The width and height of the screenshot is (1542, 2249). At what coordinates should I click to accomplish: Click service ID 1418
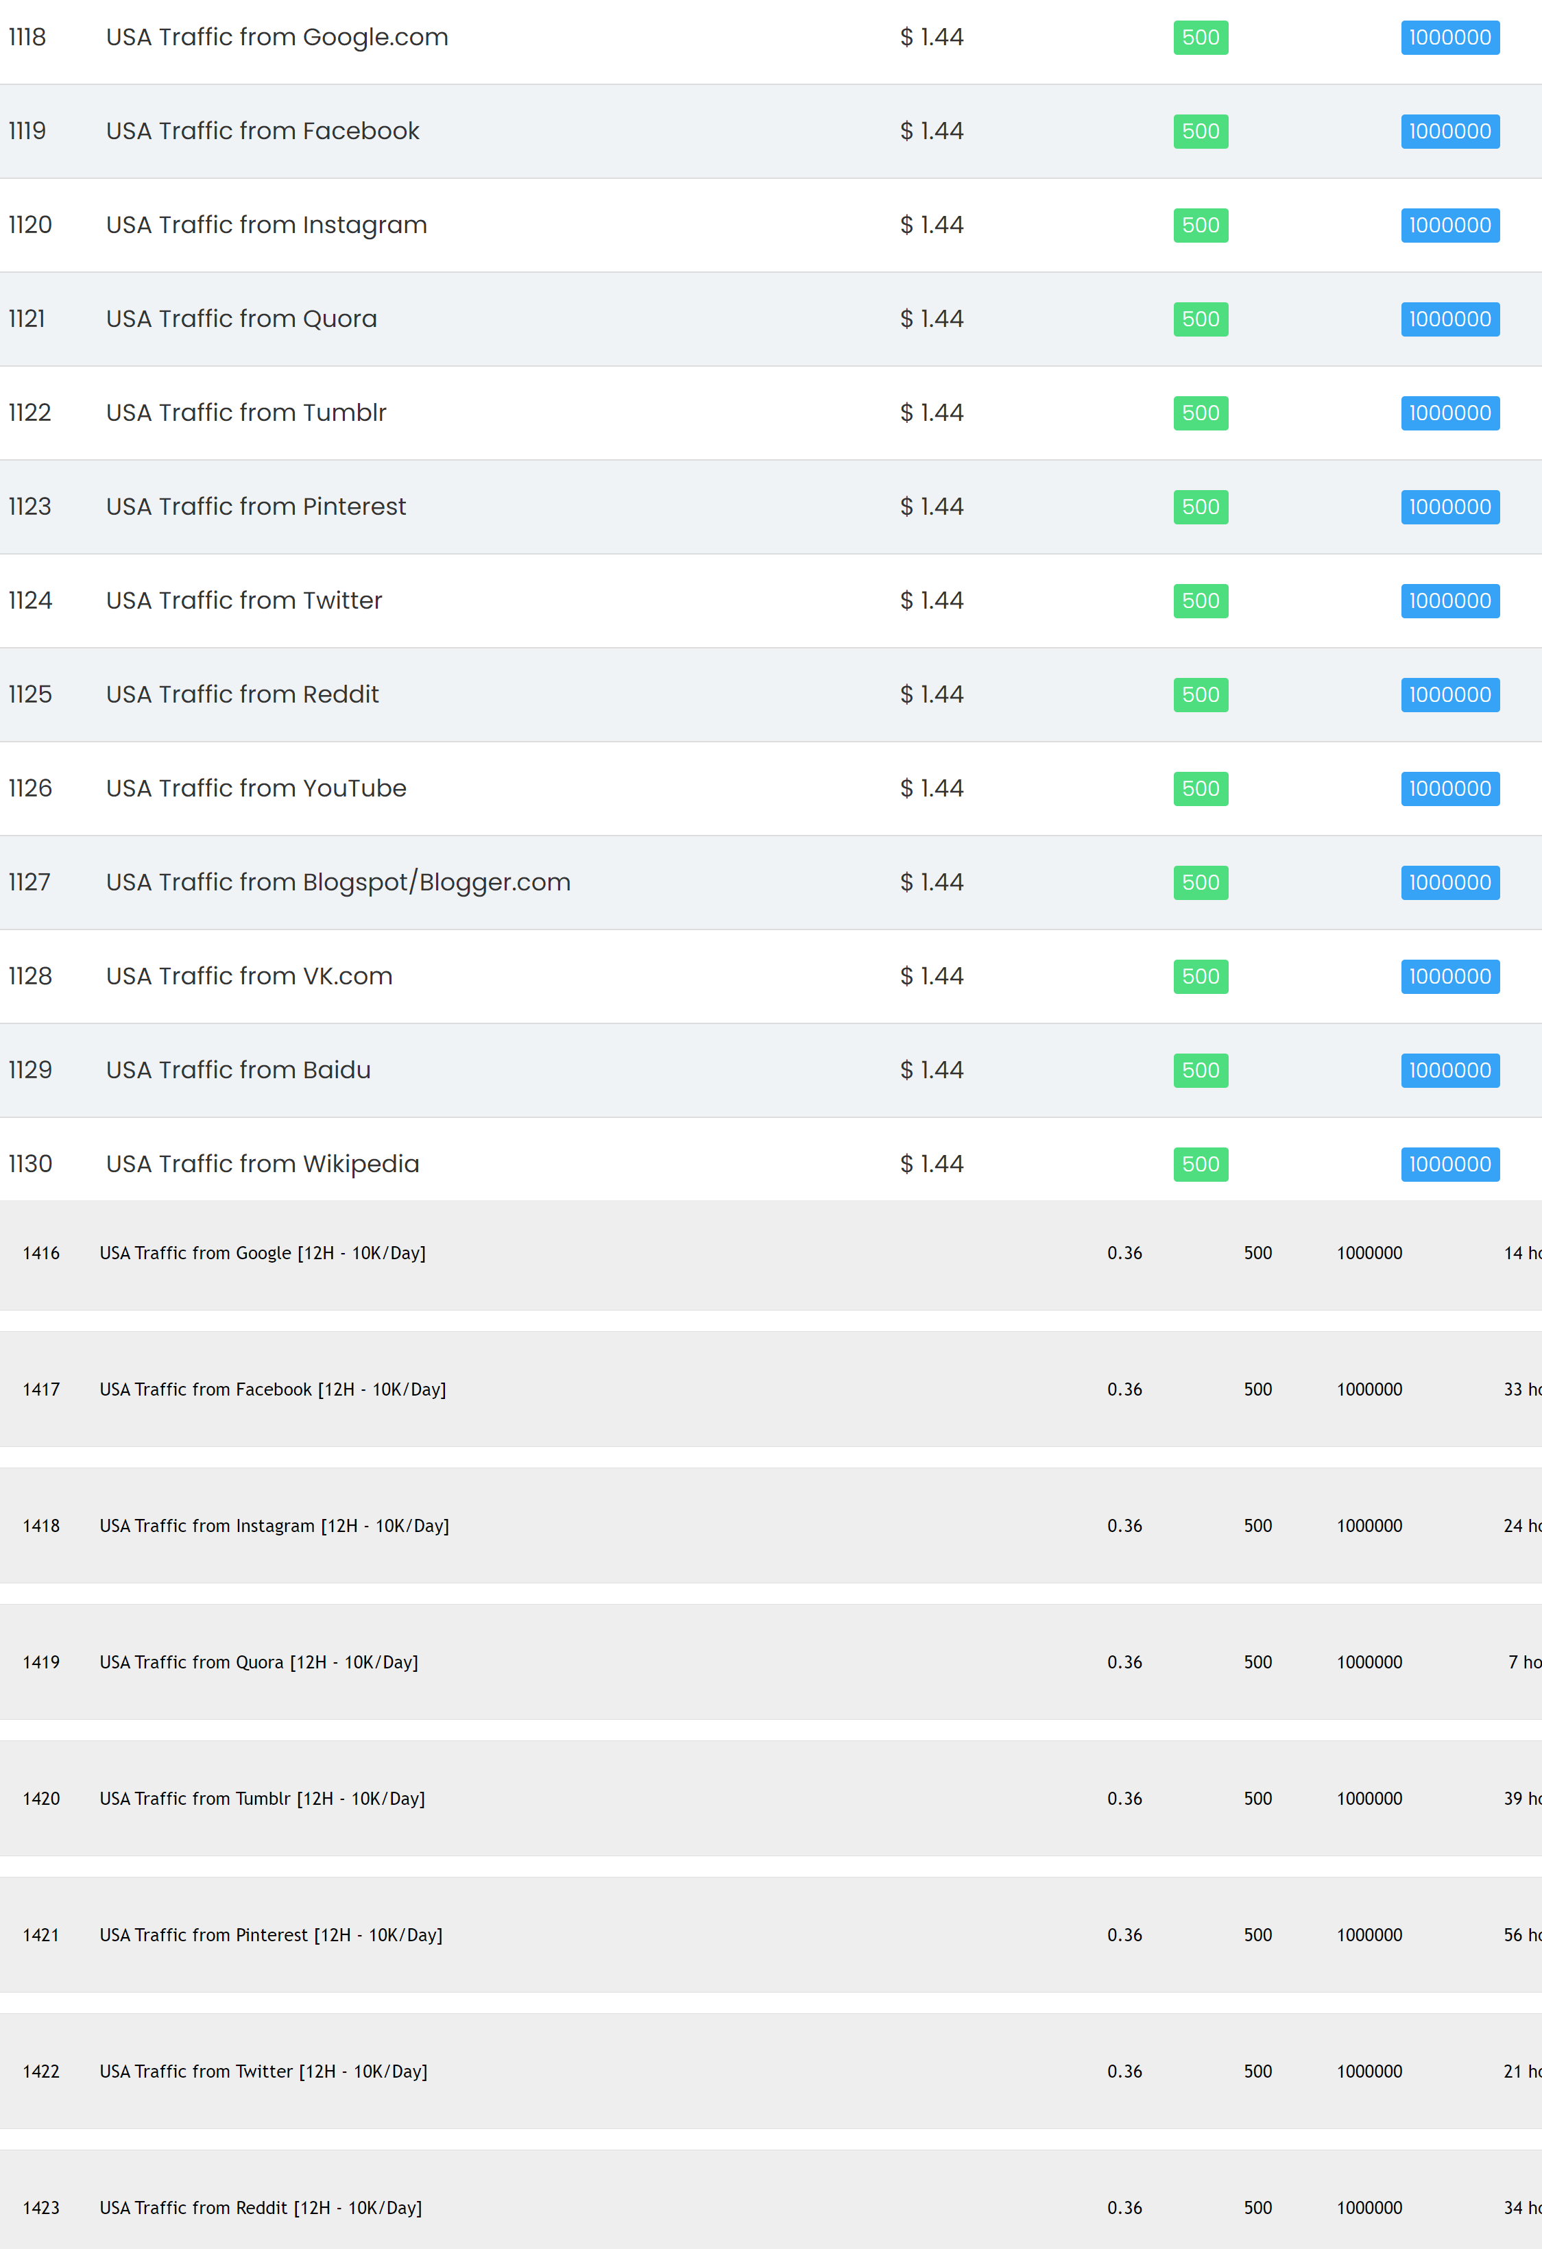[x=42, y=1526]
